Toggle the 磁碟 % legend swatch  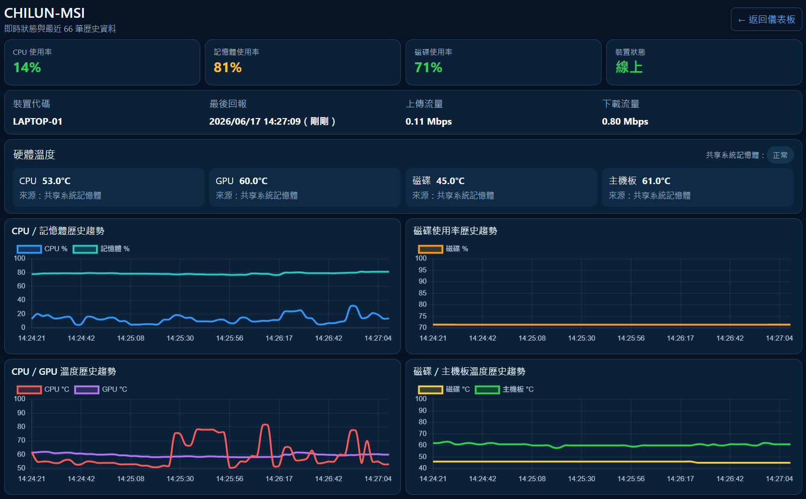(430, 249)
